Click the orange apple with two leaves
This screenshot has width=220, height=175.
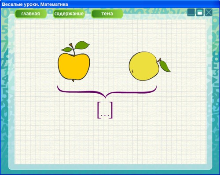pyautogui.click(x=74, y=62)
